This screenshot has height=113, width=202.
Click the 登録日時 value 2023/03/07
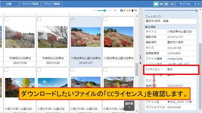tap(175, 86)
